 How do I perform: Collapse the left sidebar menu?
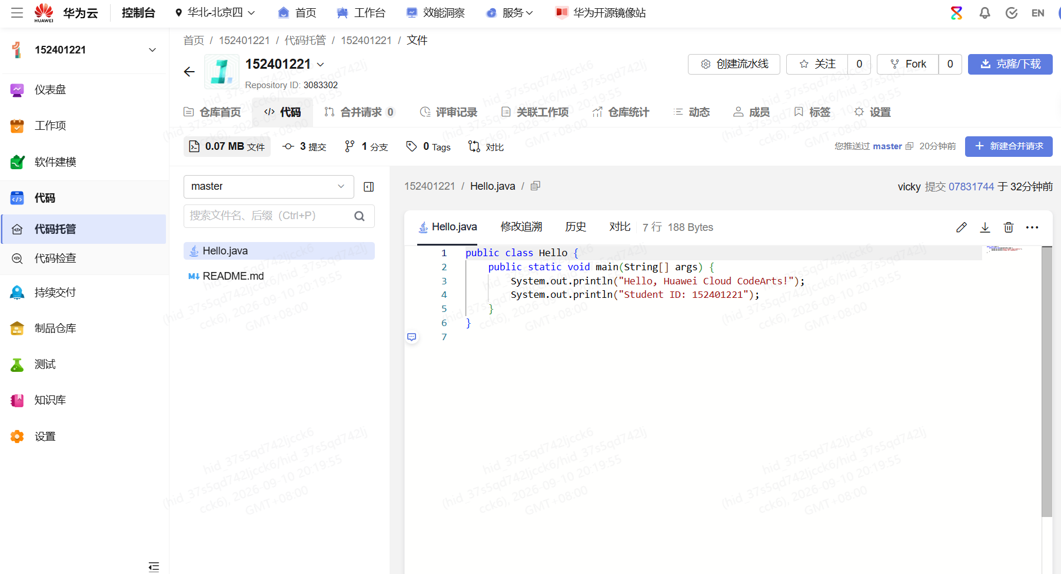pyautogui.click(x=154, y=566)
